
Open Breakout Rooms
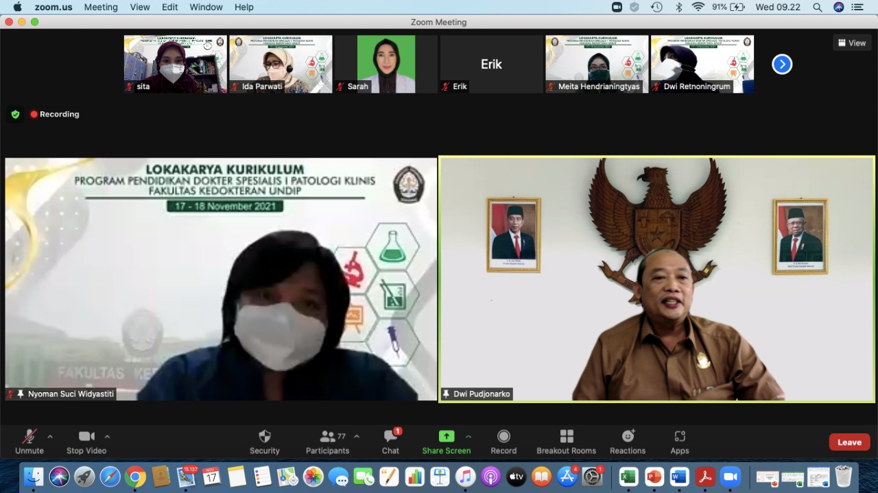pyautogui.click(x=566, y=442)
